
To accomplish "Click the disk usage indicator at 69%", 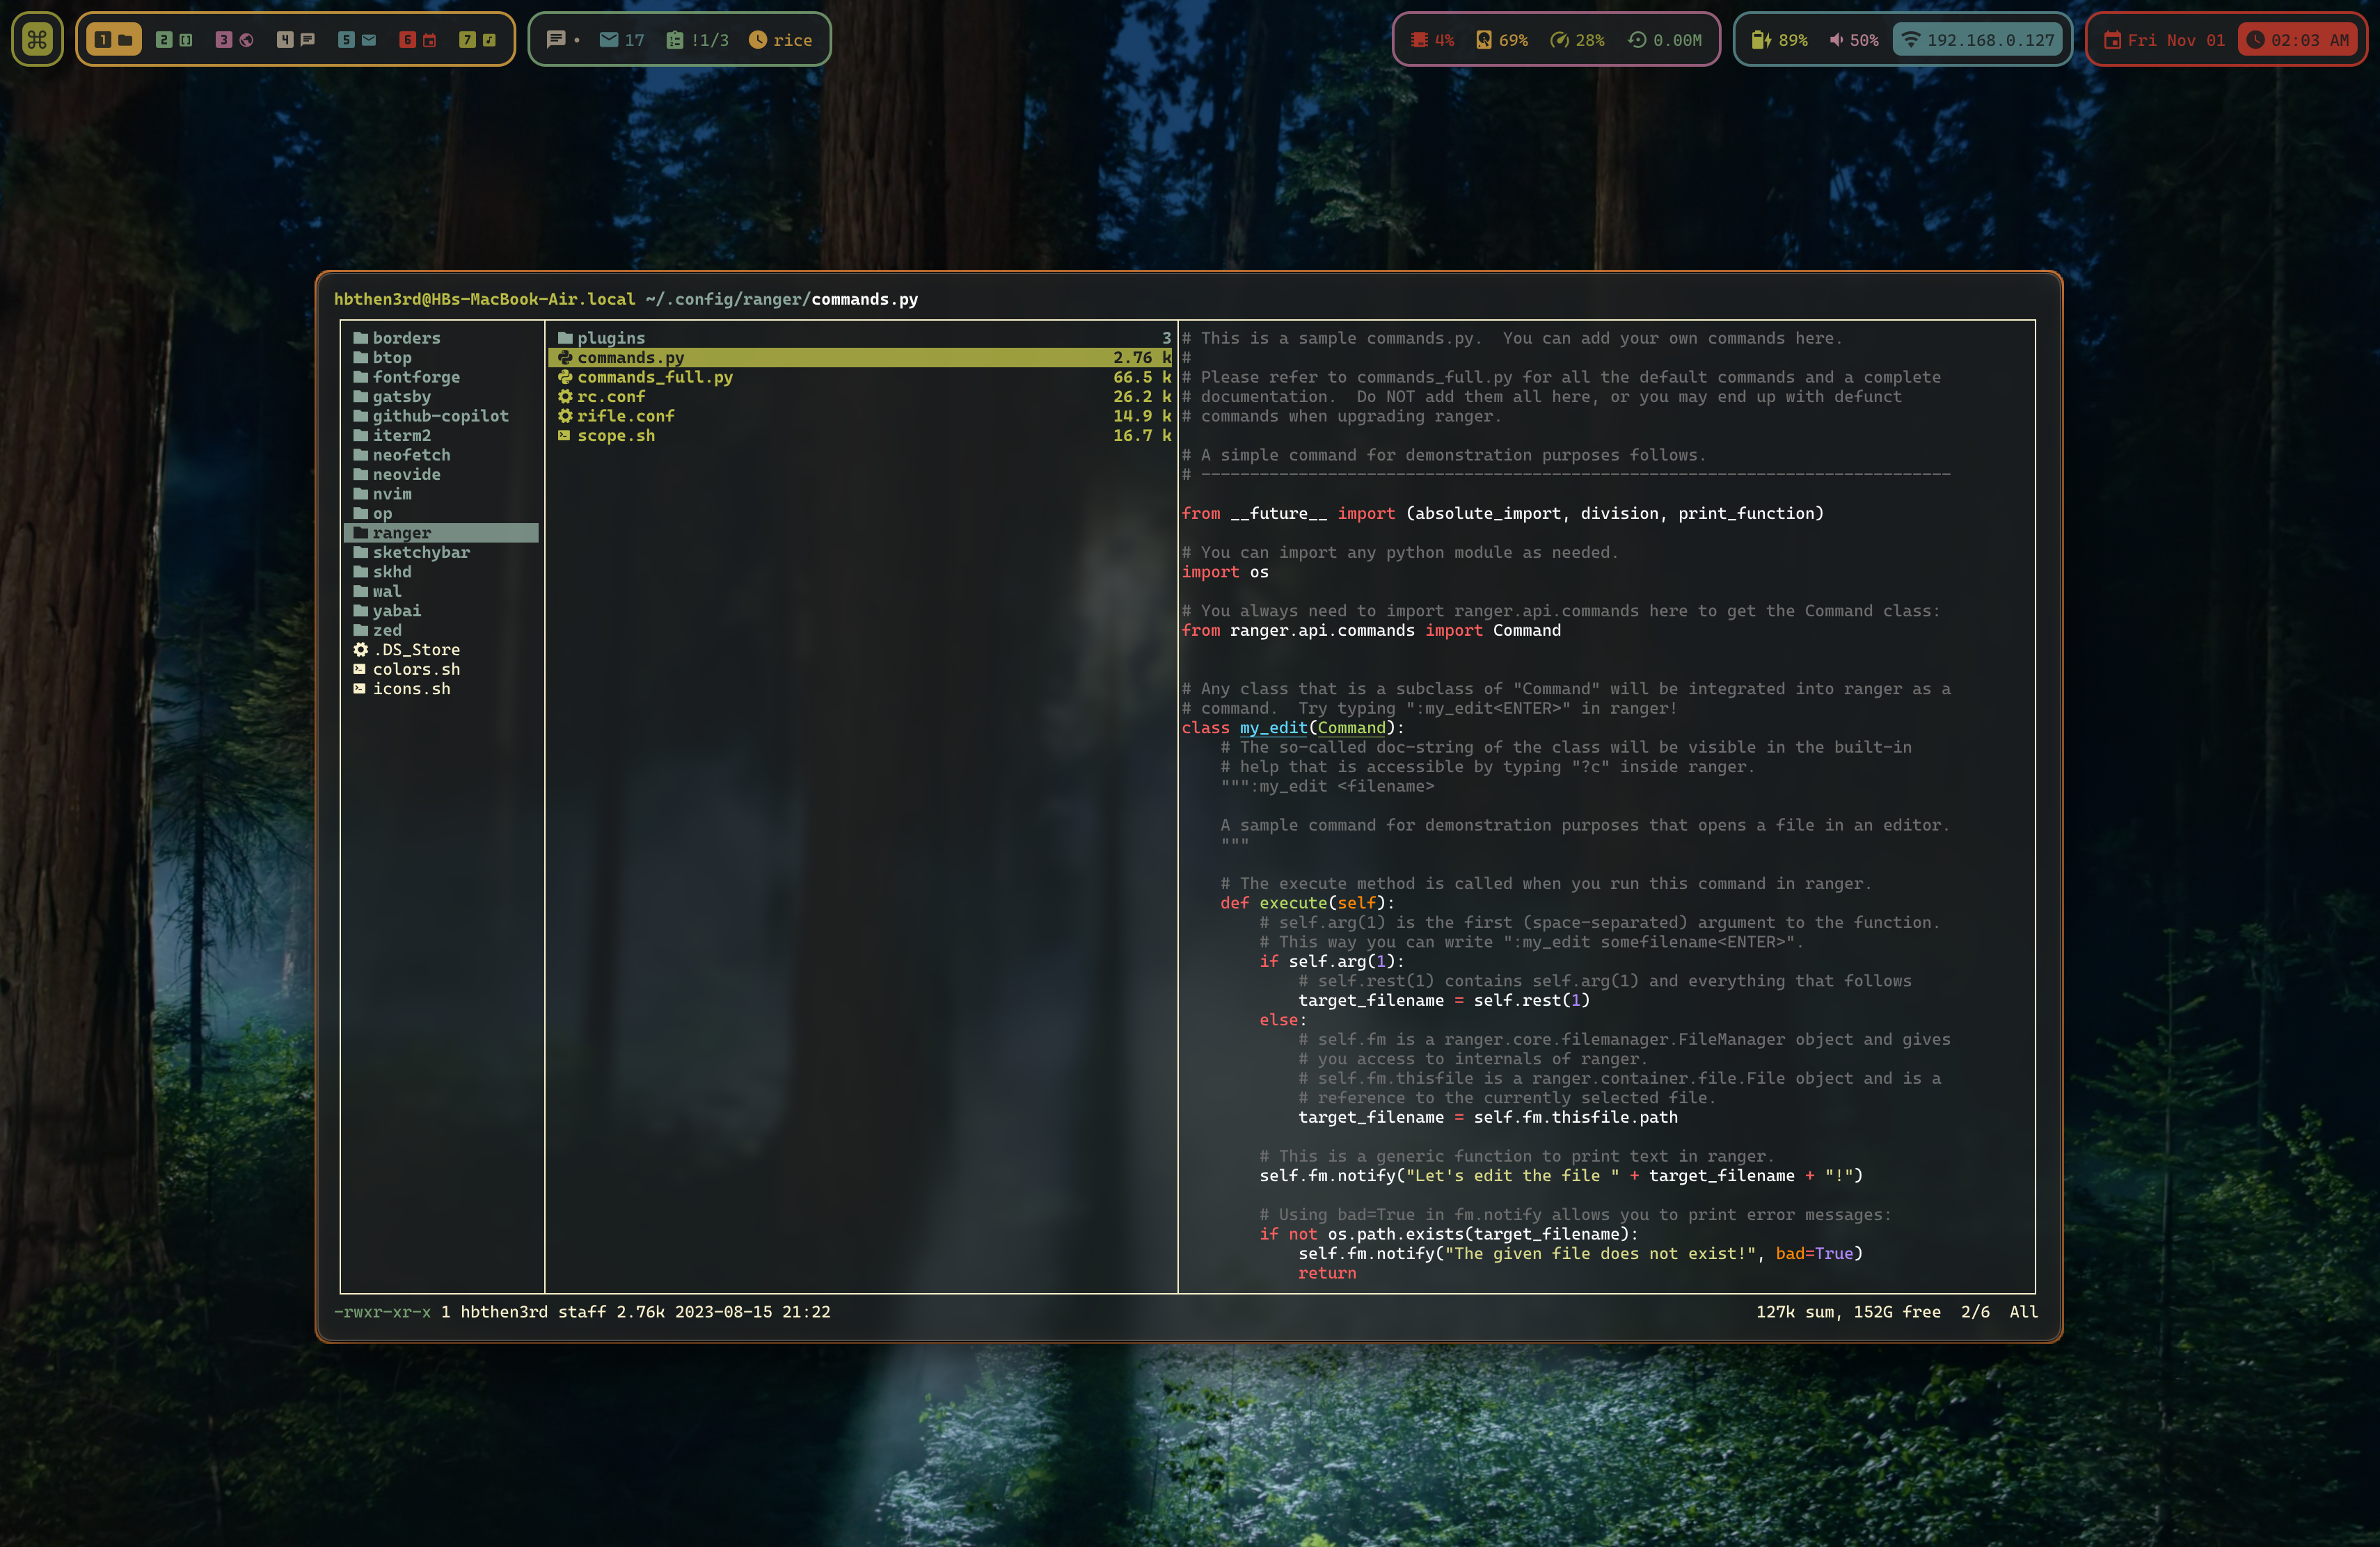I will tap(1502, 40).
